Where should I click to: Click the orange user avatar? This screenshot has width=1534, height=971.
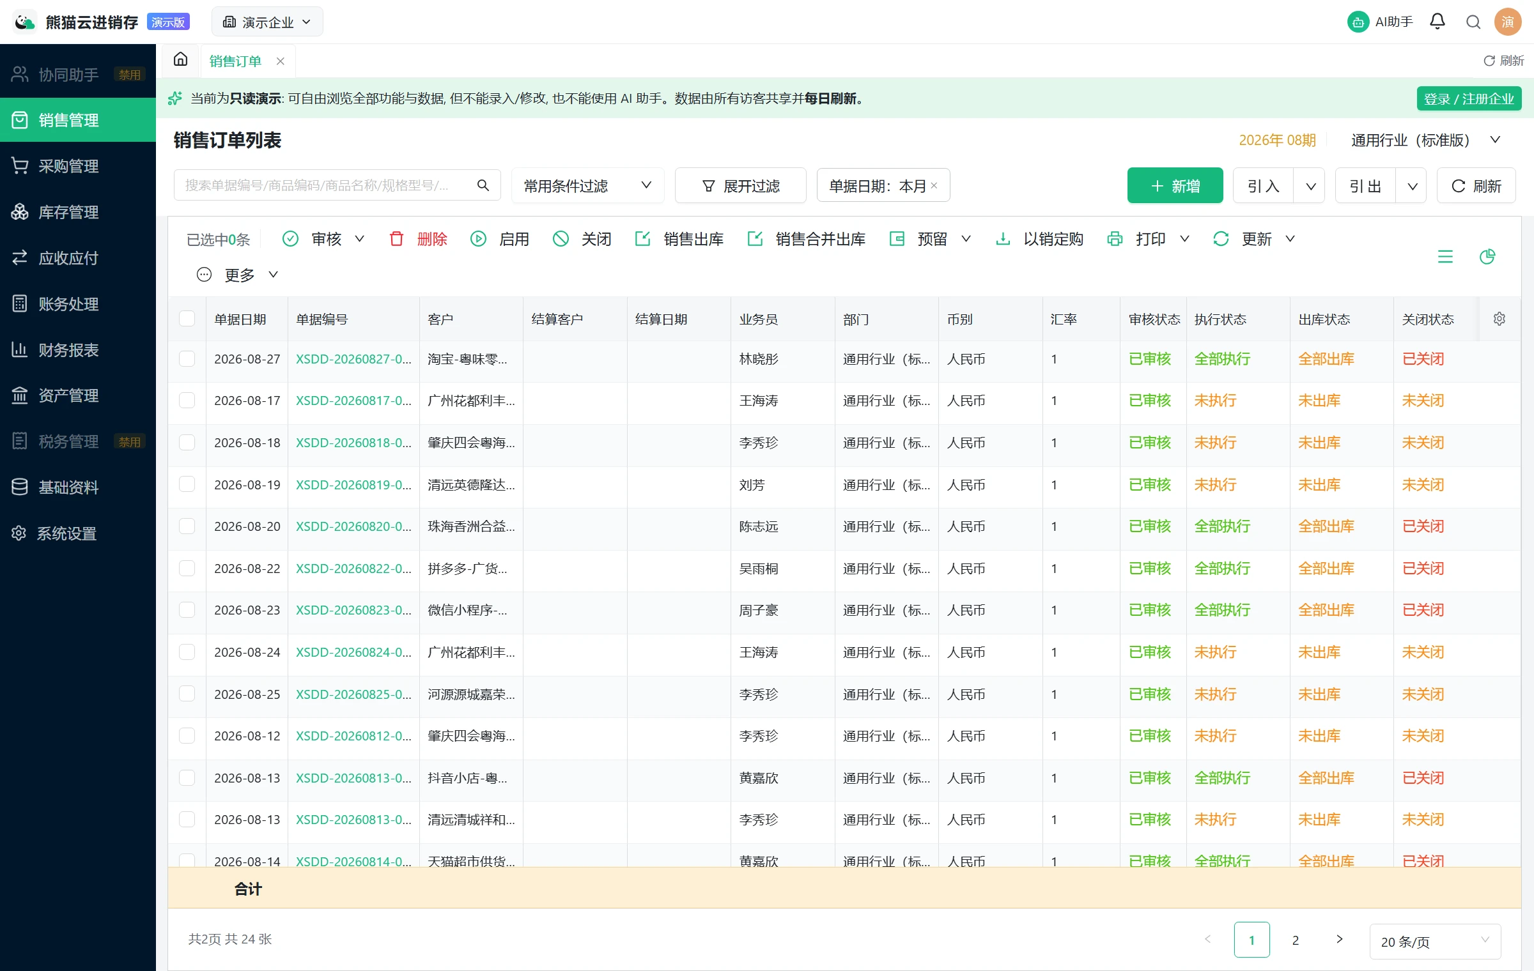(x=1508, y=22)
